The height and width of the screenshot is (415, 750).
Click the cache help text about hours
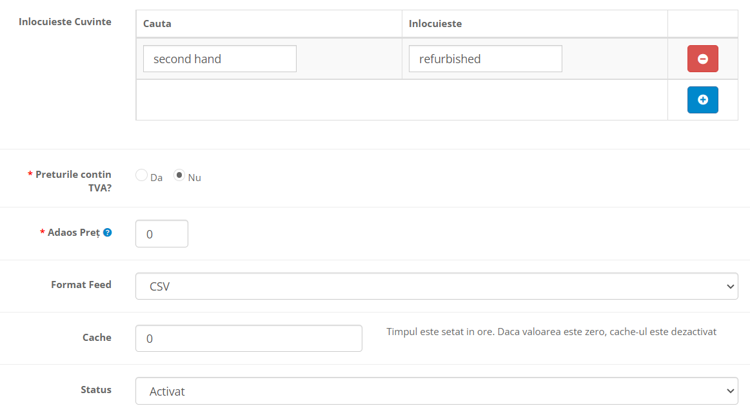click(x=551, y=332)
